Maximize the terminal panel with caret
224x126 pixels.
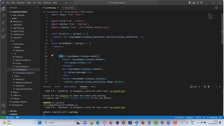click(216, 86)
